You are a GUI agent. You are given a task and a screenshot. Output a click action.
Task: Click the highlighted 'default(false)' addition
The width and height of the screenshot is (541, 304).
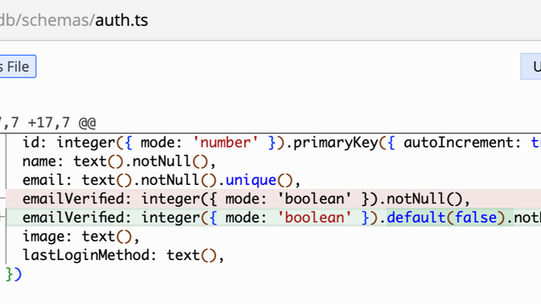(450, 217)
